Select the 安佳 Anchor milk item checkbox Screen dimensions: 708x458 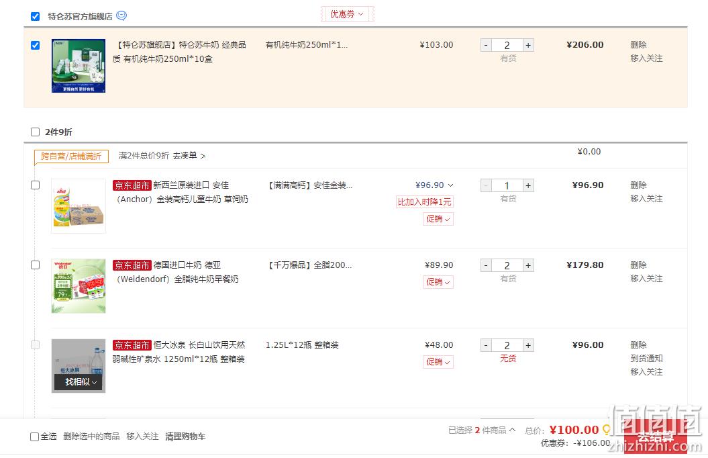[35, 185]
